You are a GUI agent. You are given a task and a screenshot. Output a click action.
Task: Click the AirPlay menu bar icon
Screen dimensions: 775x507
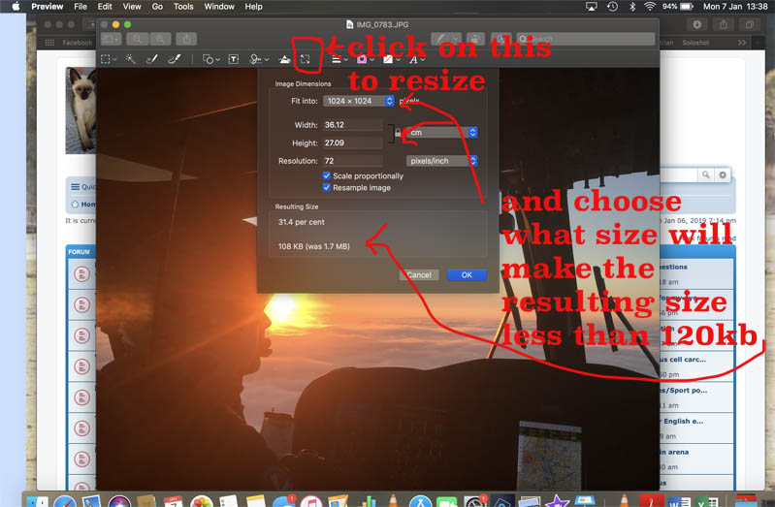click(x=591, y=7)
